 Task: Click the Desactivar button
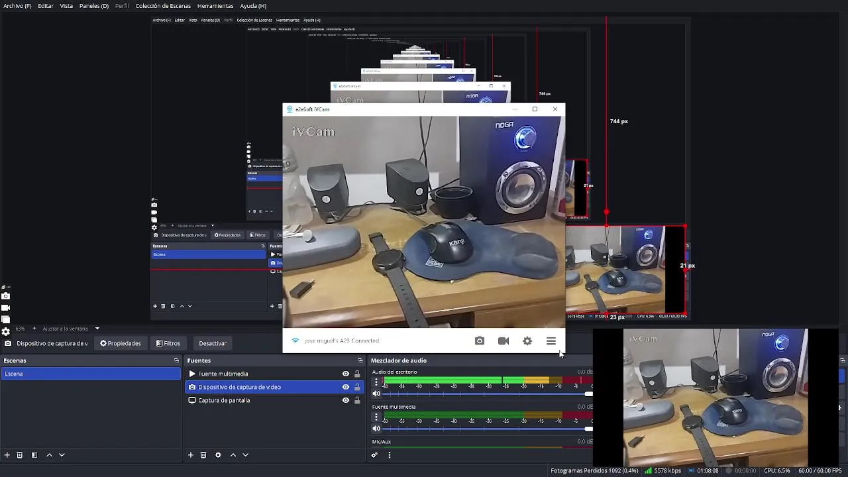[x=213, y=343]
